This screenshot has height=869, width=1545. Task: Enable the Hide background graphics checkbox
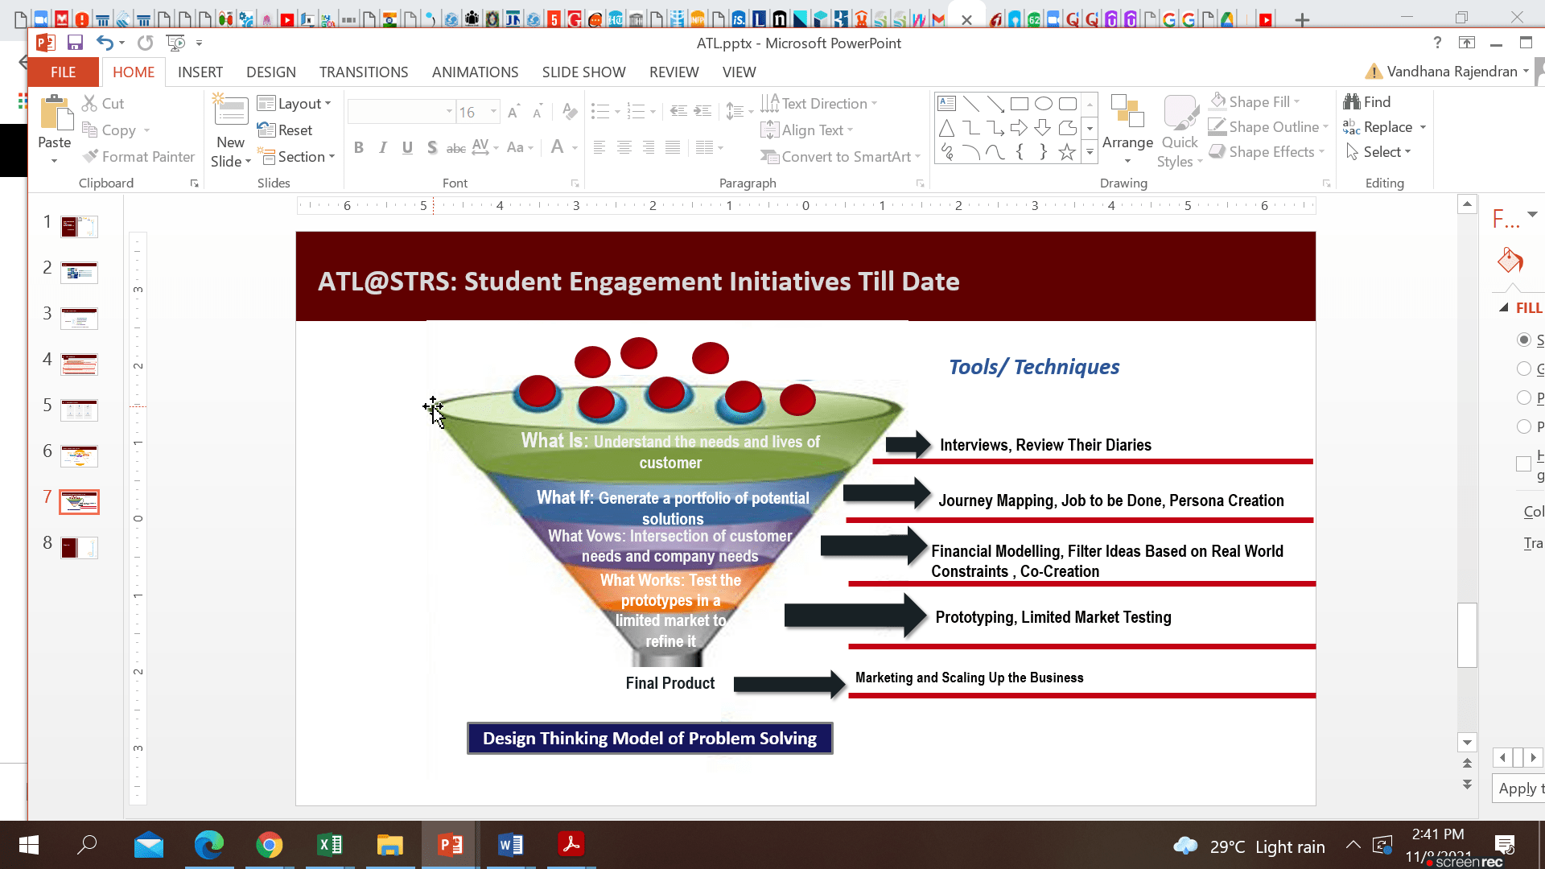click(1522, 464)
